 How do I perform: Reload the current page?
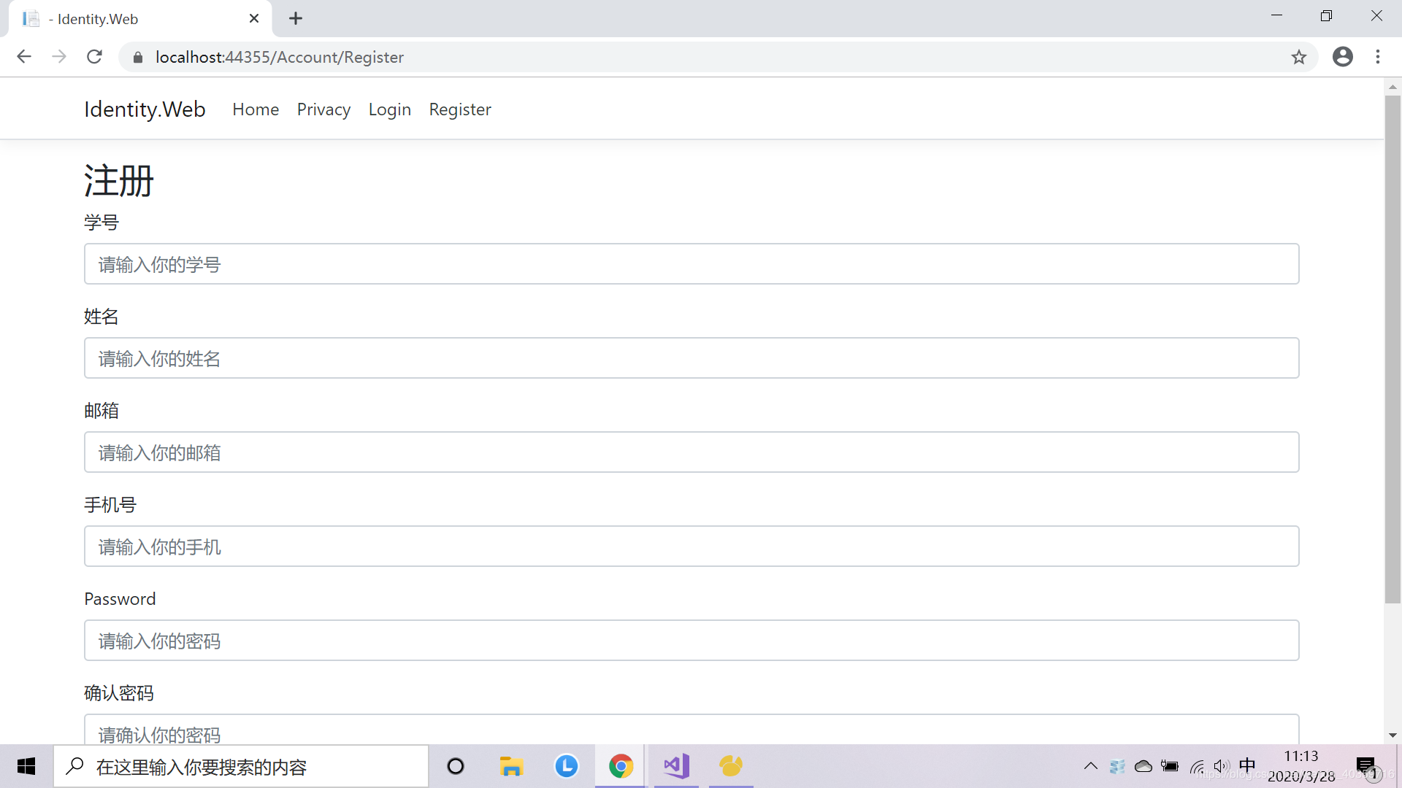[94, 57]
